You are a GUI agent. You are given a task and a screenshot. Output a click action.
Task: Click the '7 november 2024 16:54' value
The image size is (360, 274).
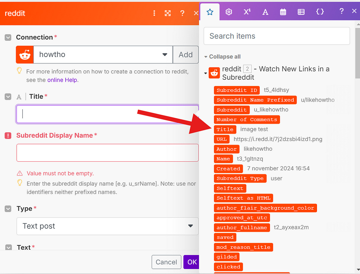(x=278, y=168)
